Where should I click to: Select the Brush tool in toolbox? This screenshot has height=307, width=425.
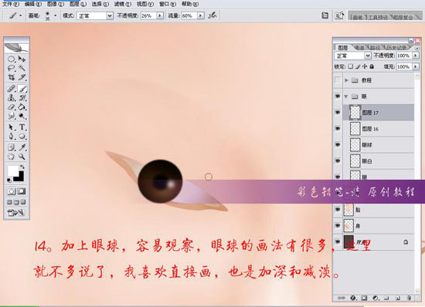(x=22, y=89)
